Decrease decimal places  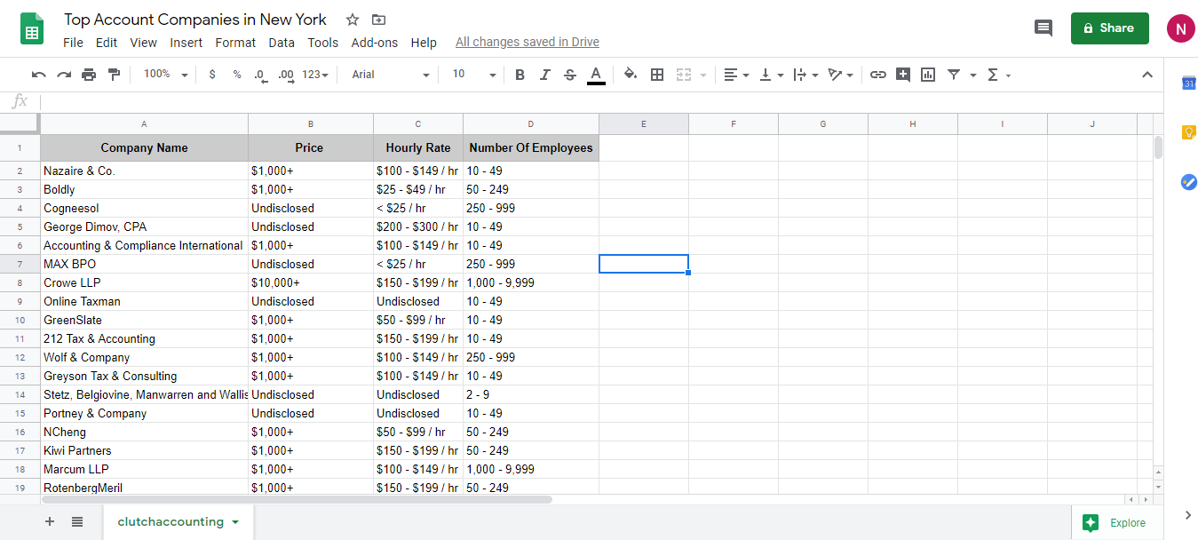[x=260, y=75]
